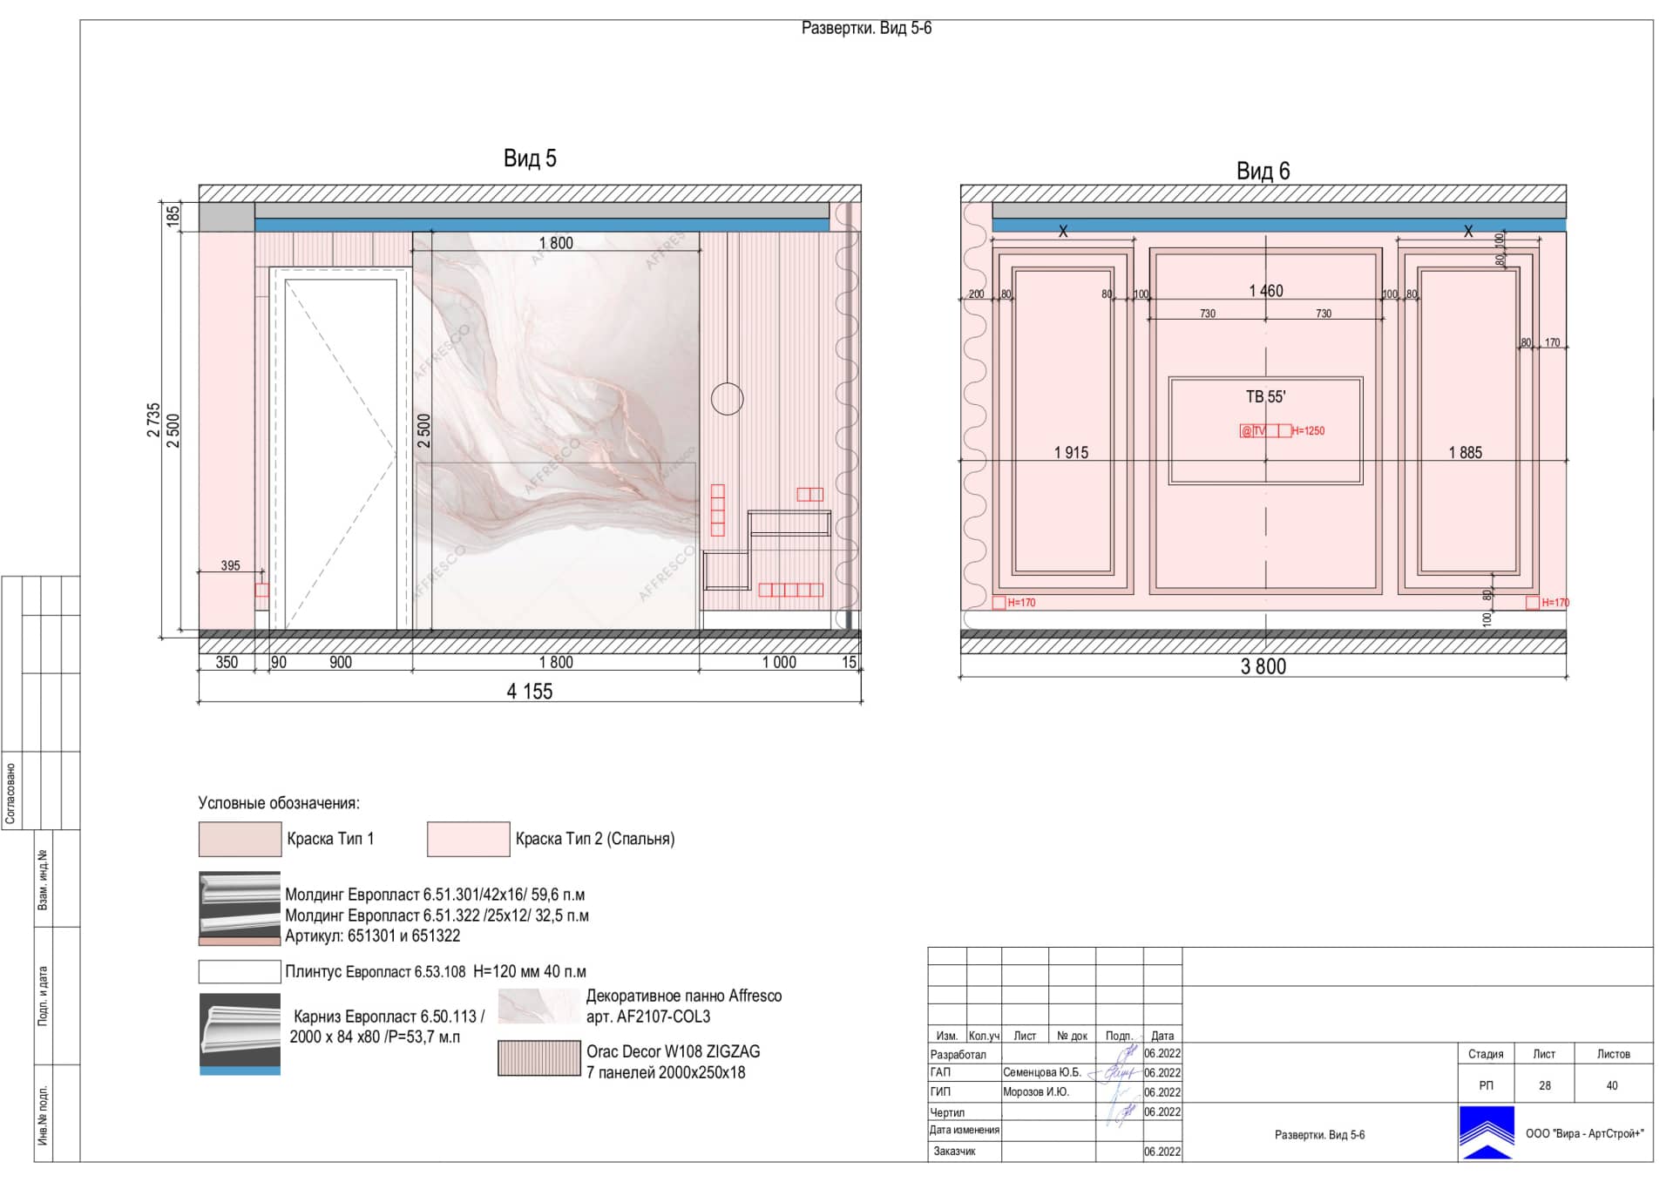This screenshot has width=1673, height=1182.
Task: Click the '395' dimension near the door
Action: pyautogui.click(x=230, y=565)
